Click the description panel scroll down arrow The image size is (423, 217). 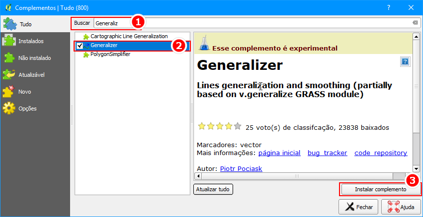coord(416,169)
